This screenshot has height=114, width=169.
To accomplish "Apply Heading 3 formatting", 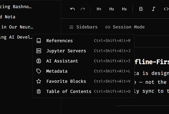I will pos(124,9).
